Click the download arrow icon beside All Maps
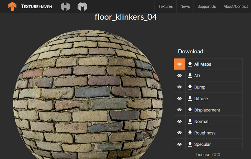Image resolution: width=251 pixels, height=159 pixels. point(190,64)
